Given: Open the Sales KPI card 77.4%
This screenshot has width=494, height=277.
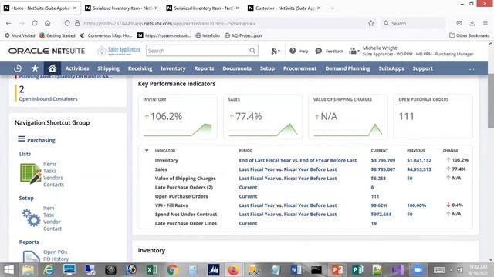Looking at the screenshot, I should tap(262, 116).
